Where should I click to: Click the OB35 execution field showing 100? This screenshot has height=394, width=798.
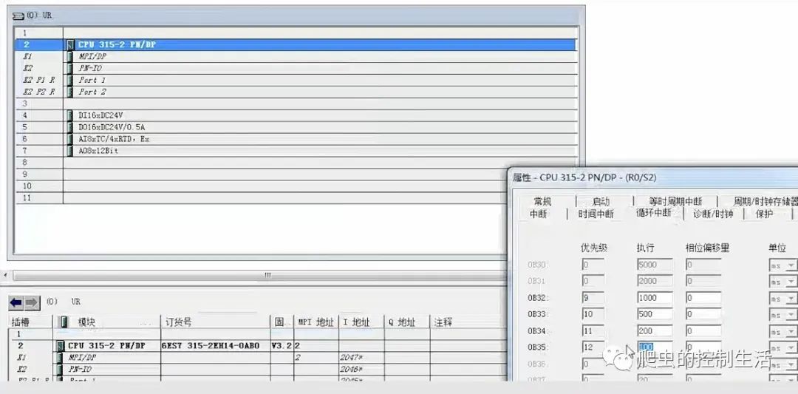coord(655,347)
